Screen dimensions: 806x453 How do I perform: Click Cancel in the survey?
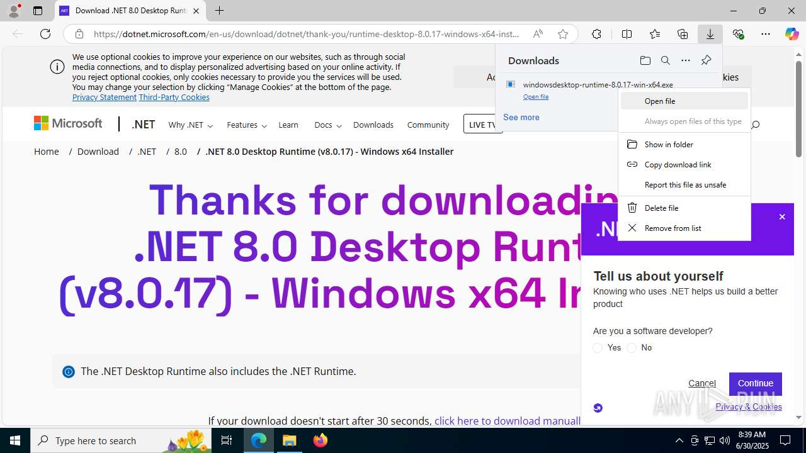[702, 383]
